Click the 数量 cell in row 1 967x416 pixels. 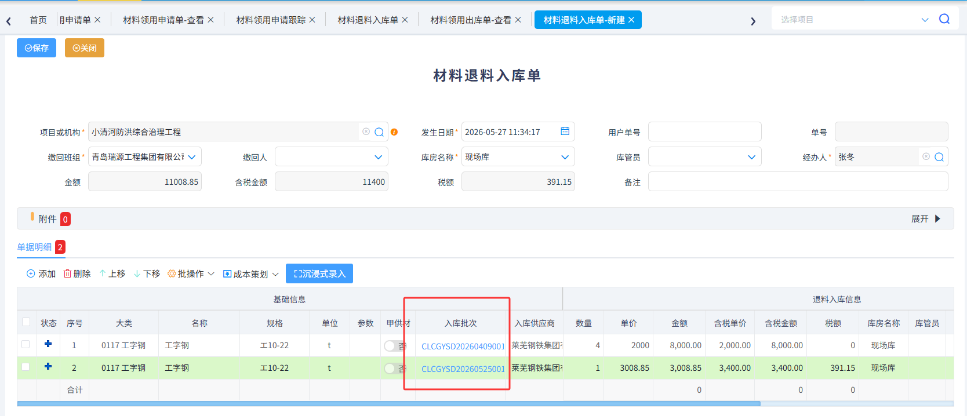[584, 345]
